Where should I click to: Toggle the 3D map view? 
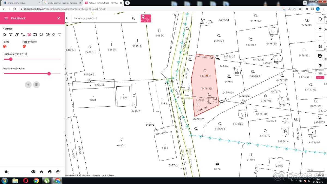point(320,73)
